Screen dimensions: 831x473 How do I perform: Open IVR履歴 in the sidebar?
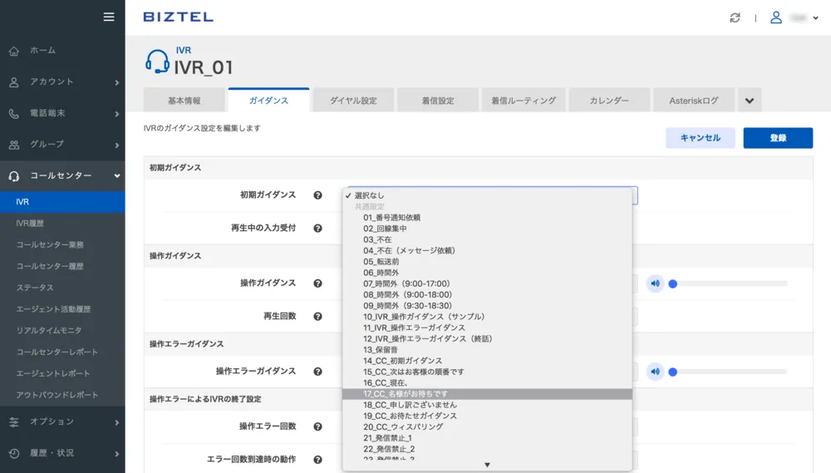(x=30, y=224)
